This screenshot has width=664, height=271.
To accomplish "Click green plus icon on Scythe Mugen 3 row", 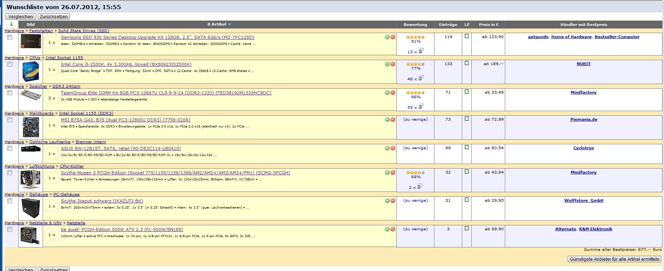I will [x=387, y=172].
